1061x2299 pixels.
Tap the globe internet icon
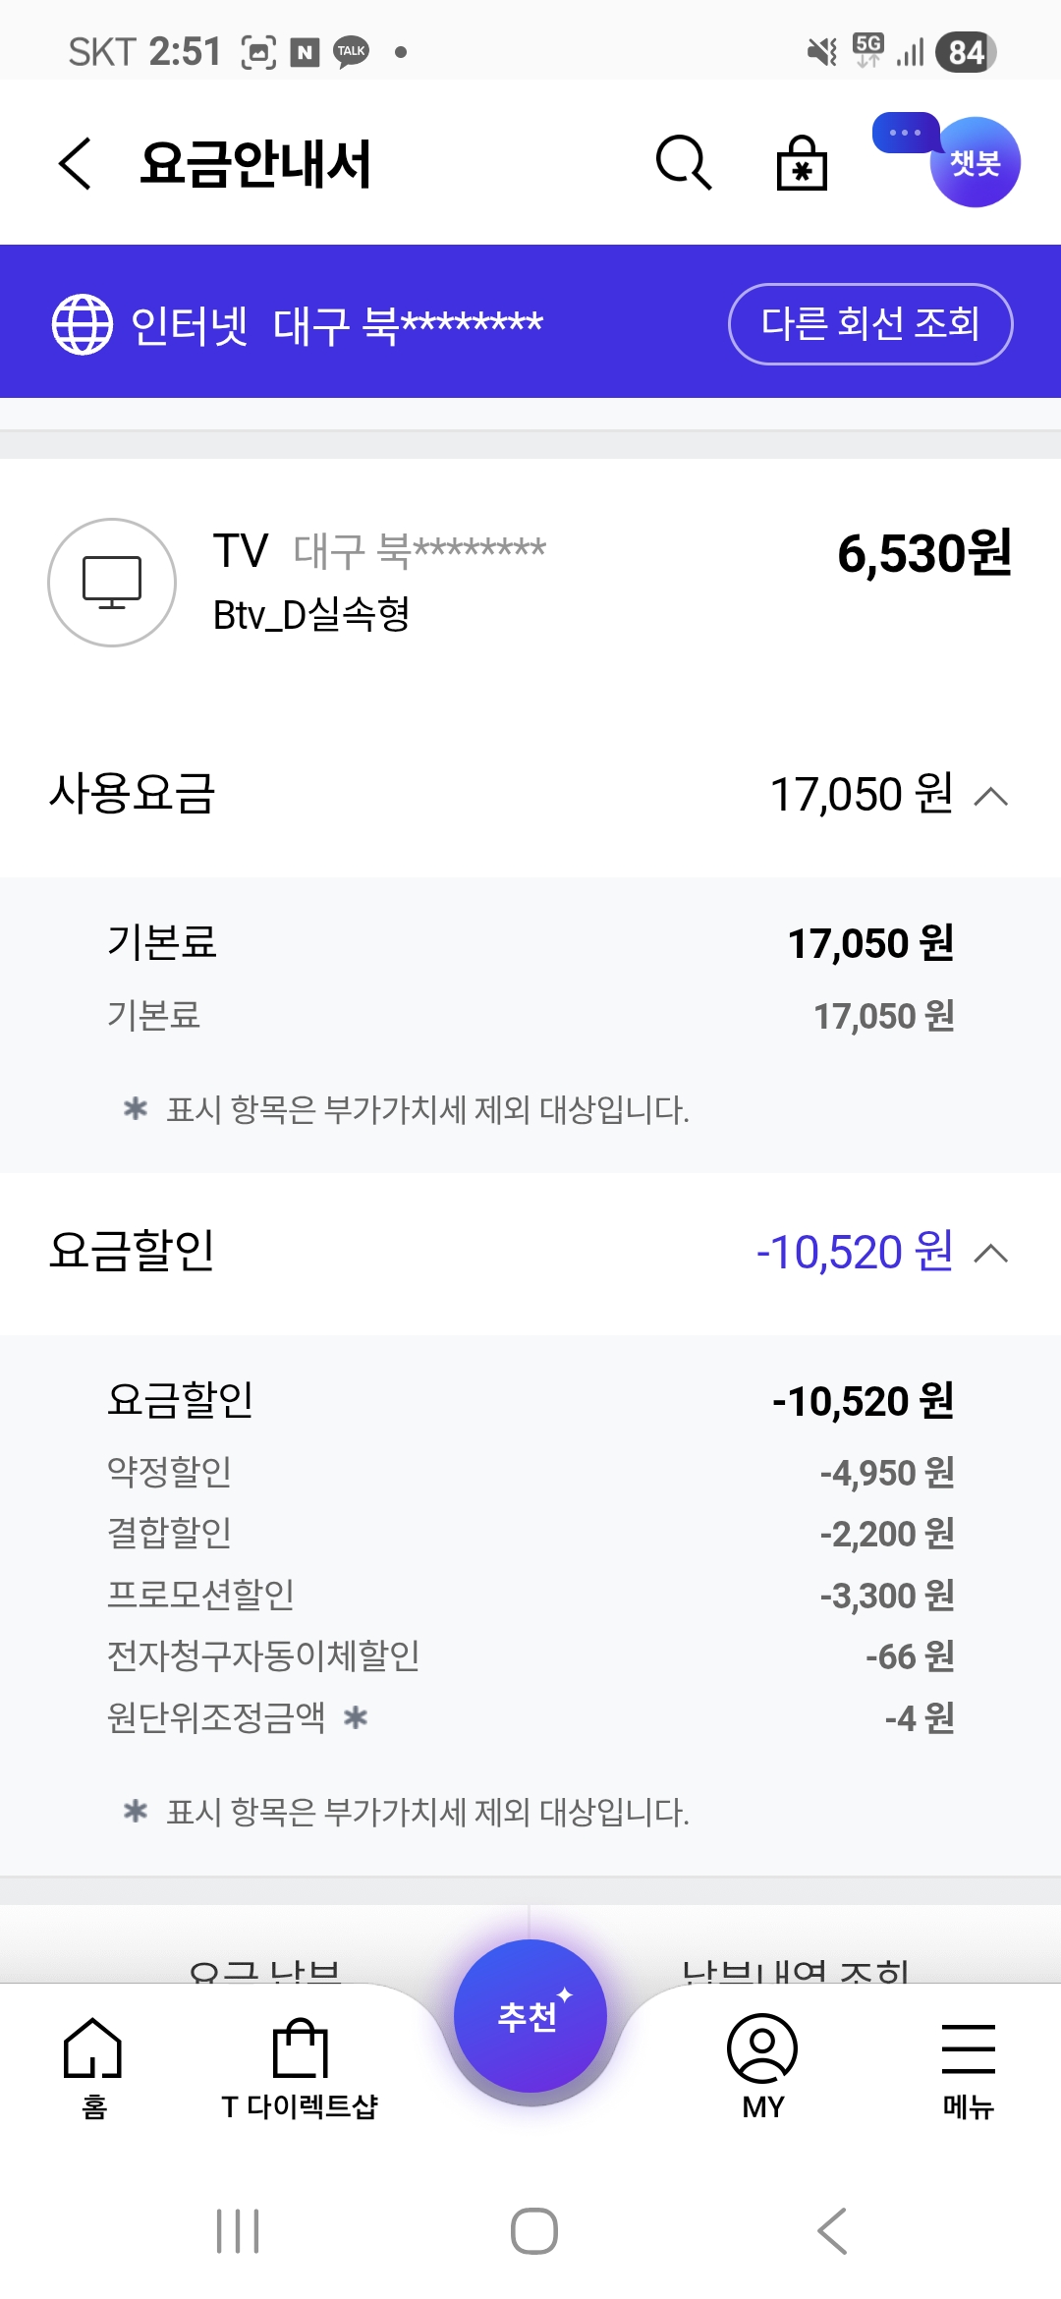pyautogui.click(x=83, y=324)
